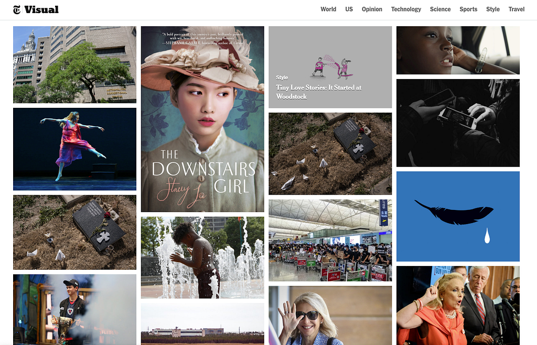This screenshot has height=345, width=537.
Task: Open the waving woman in sunglasses photo
Action: [x=330, y=316]
